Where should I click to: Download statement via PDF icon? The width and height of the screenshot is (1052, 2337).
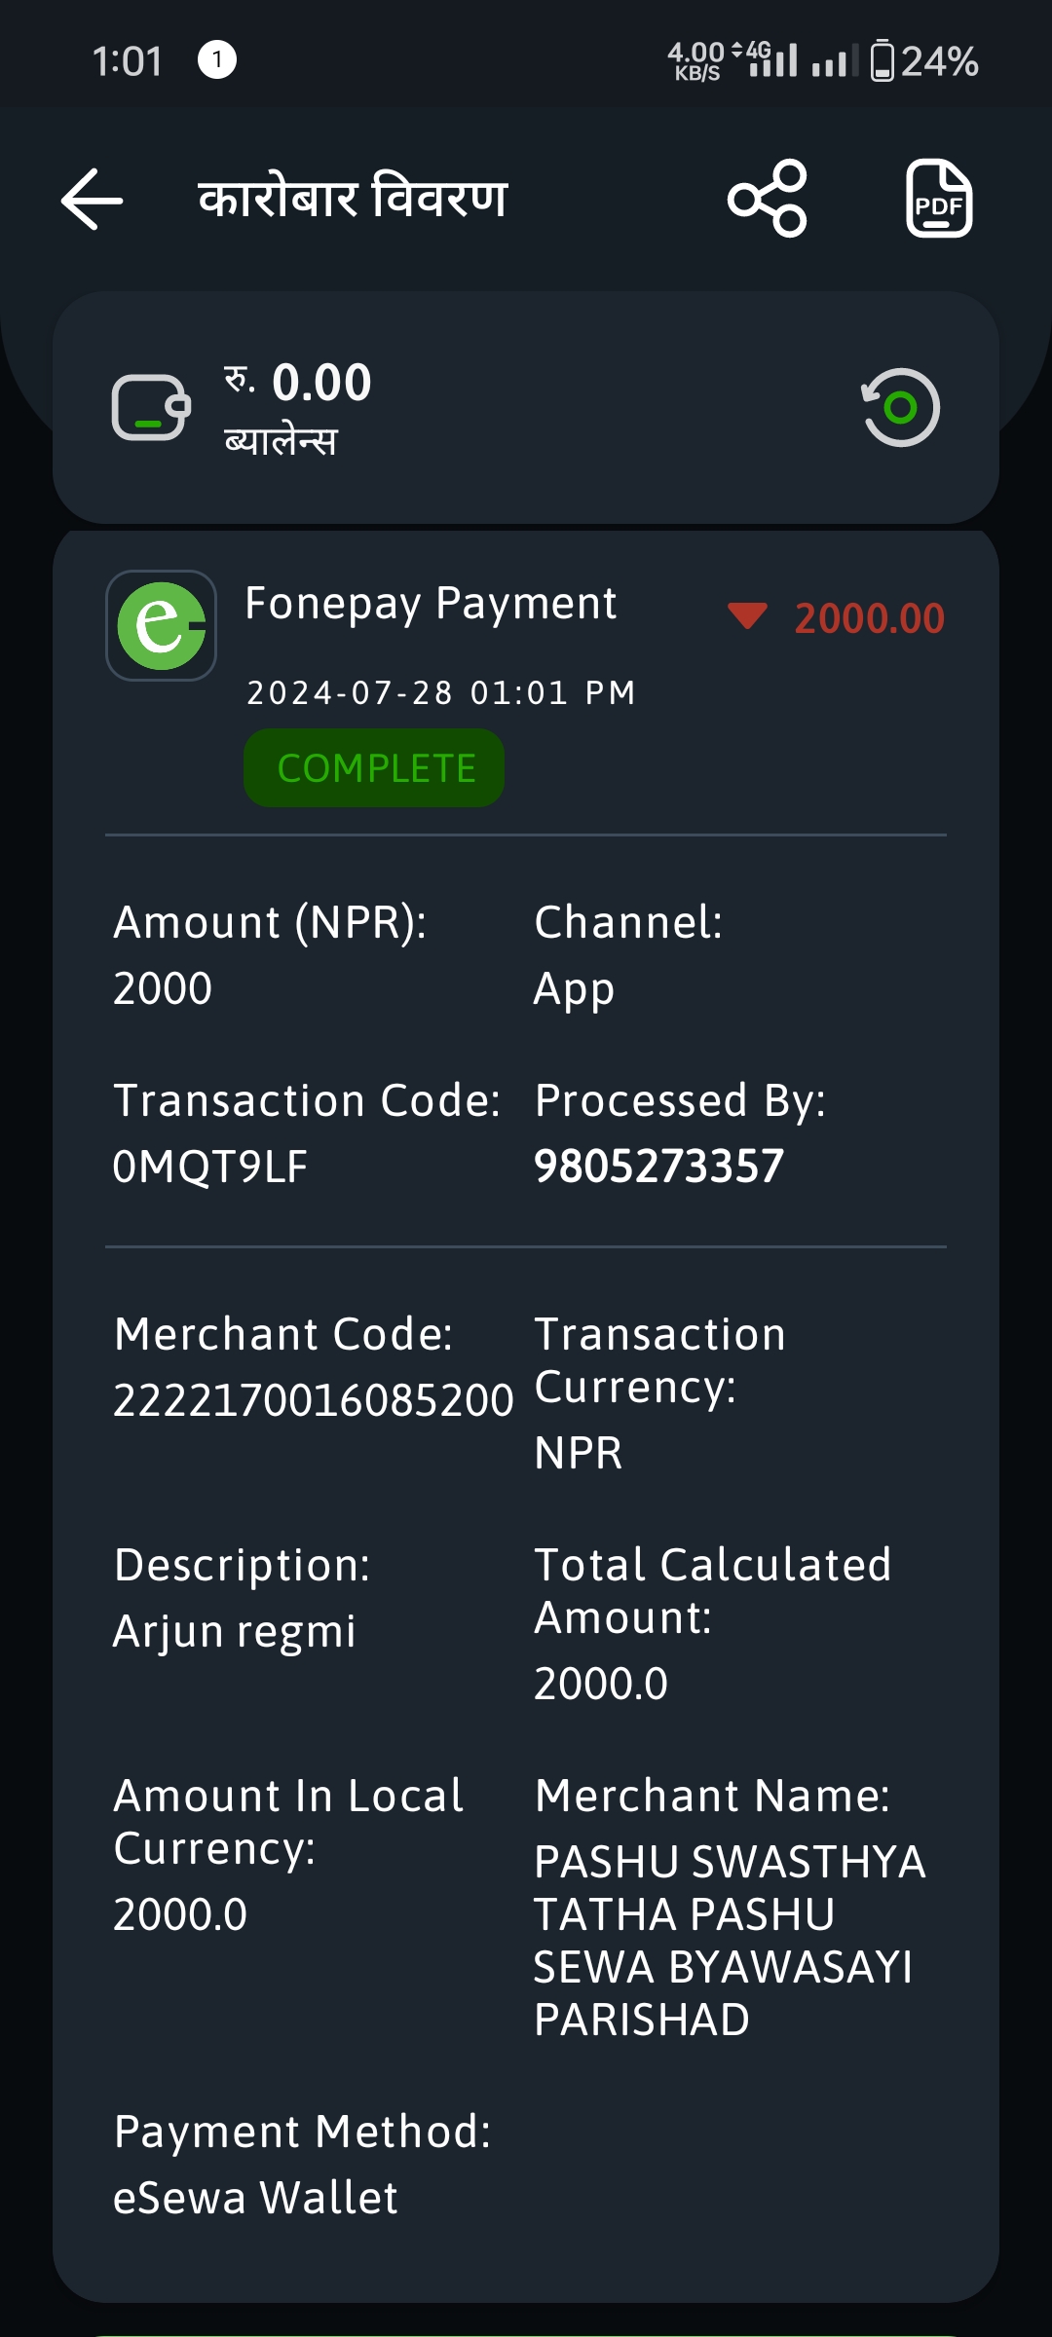click(x=939, y=199)
